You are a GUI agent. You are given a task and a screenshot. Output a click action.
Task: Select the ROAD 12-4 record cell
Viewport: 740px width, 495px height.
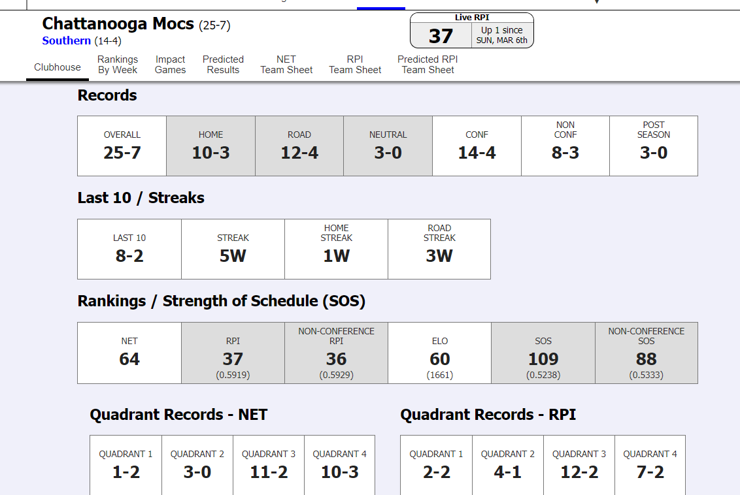[x=299, y=146]
